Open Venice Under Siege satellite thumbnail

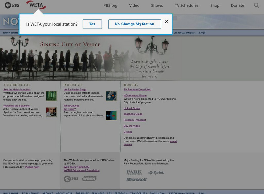pos(111,96)
